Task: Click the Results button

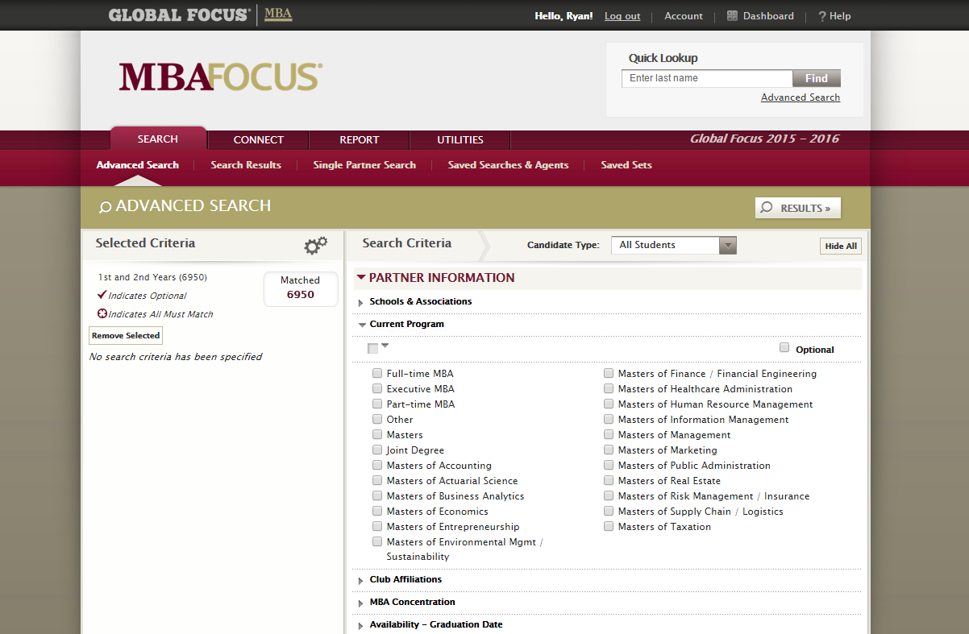Action: click(x=798, y=208)
